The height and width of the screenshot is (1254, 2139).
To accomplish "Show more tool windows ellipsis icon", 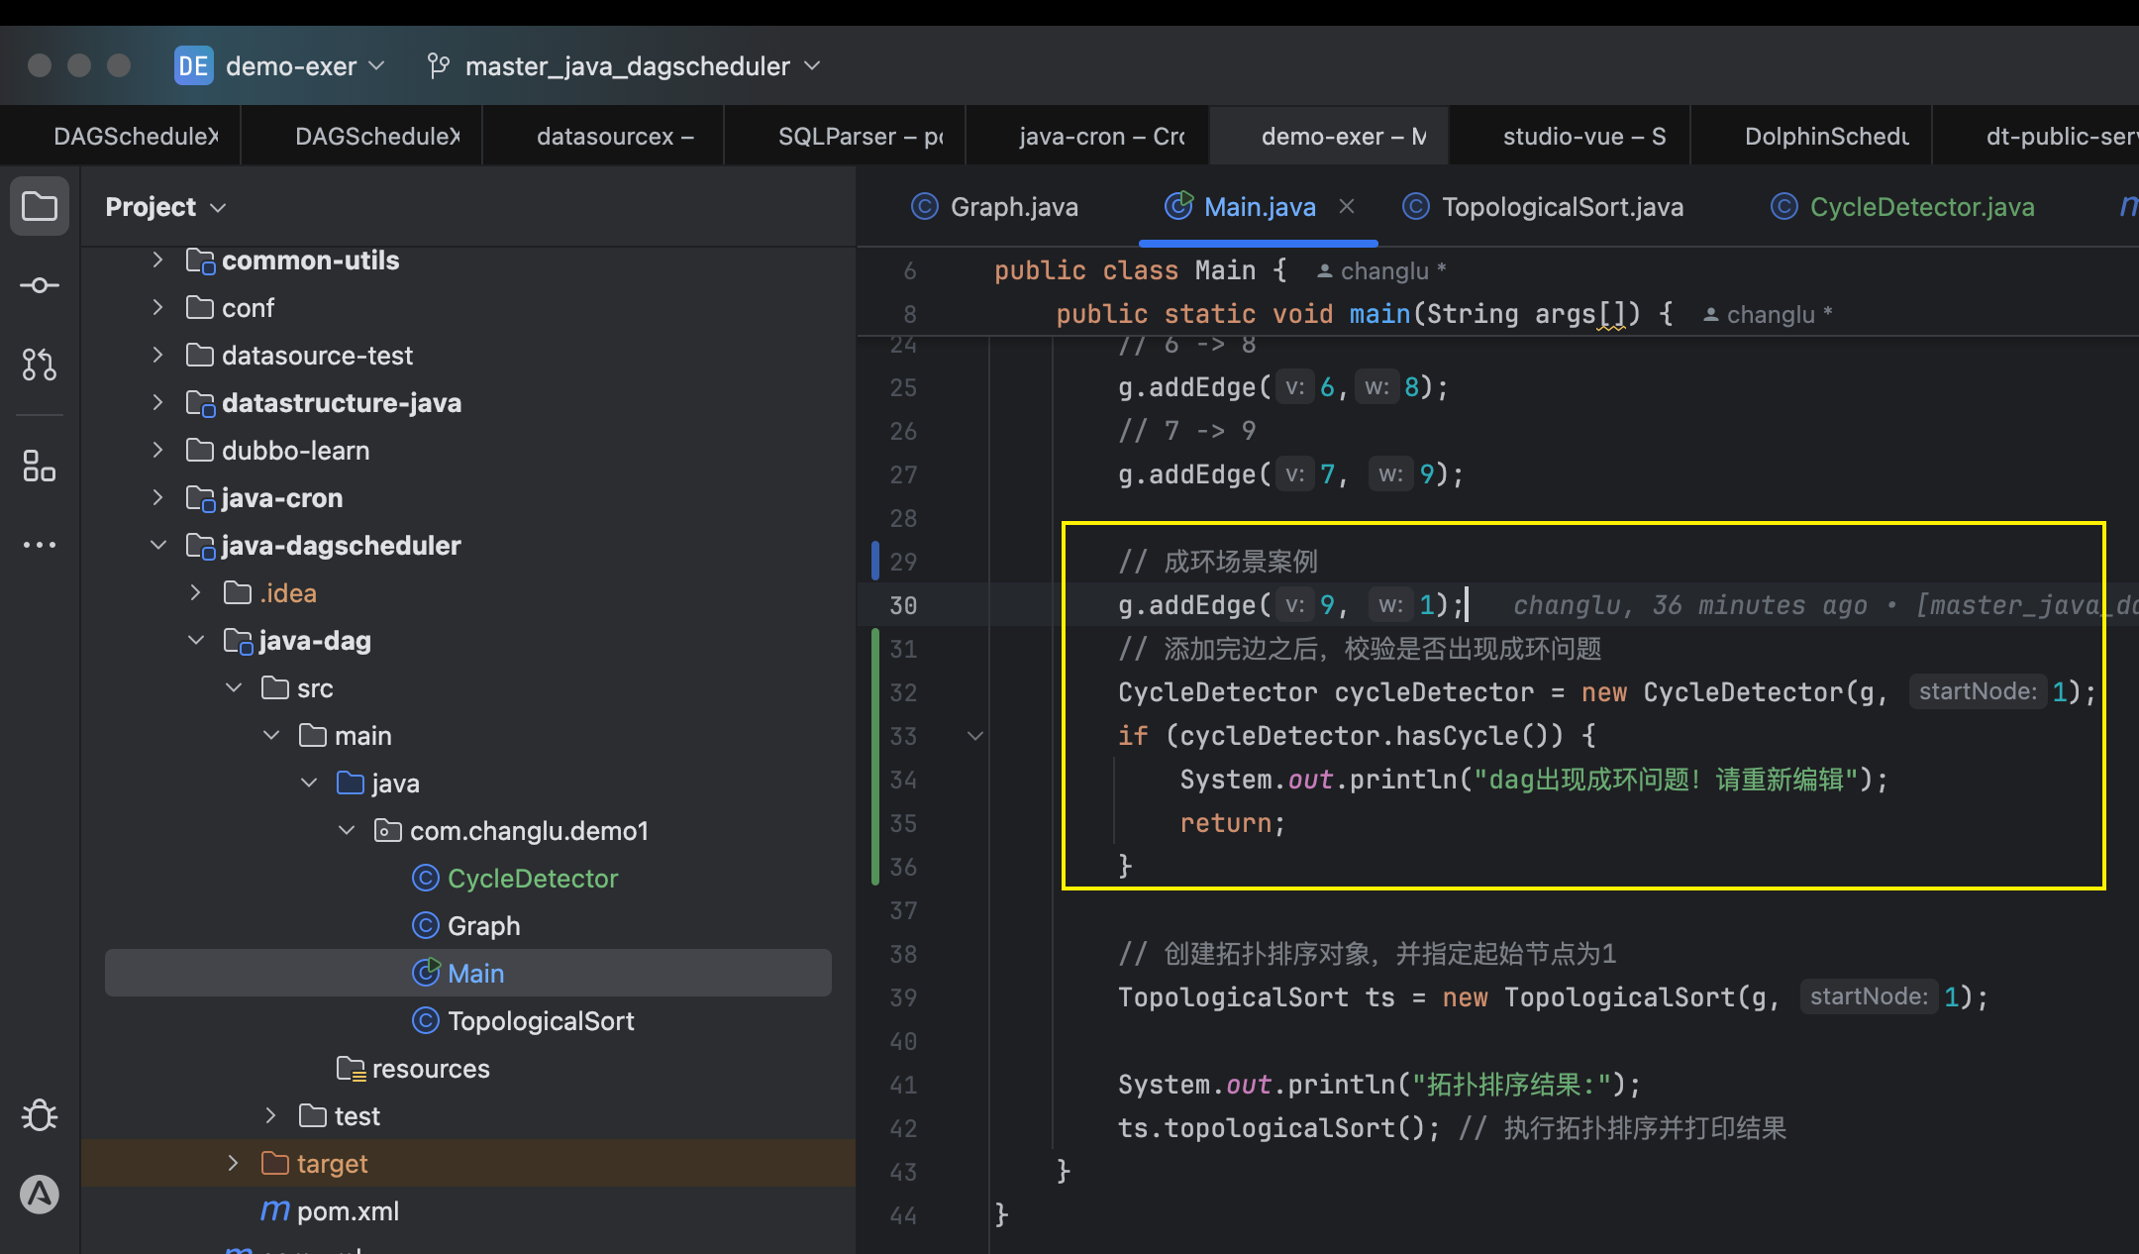I will pyautogui.click(x=40, y=545).
